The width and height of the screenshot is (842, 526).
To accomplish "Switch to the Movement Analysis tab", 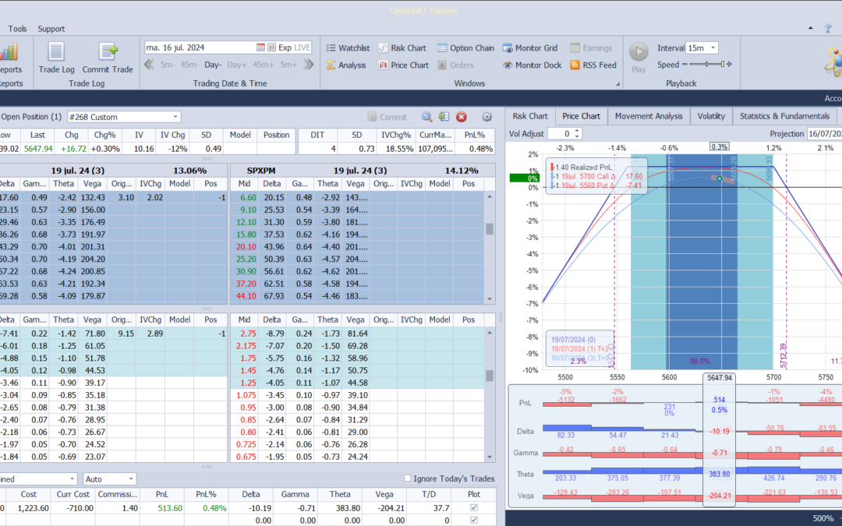I will tap(649, 116).
